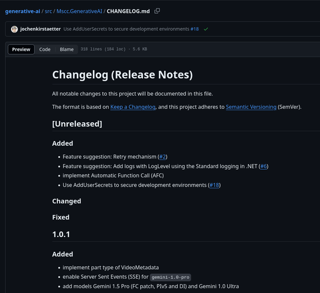The width and height of the screenshot is (320, 293).
Task: Open the Blame view tab
Action: point(67,50)
